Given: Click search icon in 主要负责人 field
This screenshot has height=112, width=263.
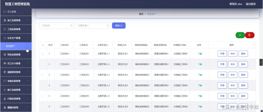Looking at the screenshot, I should [108, 26].
